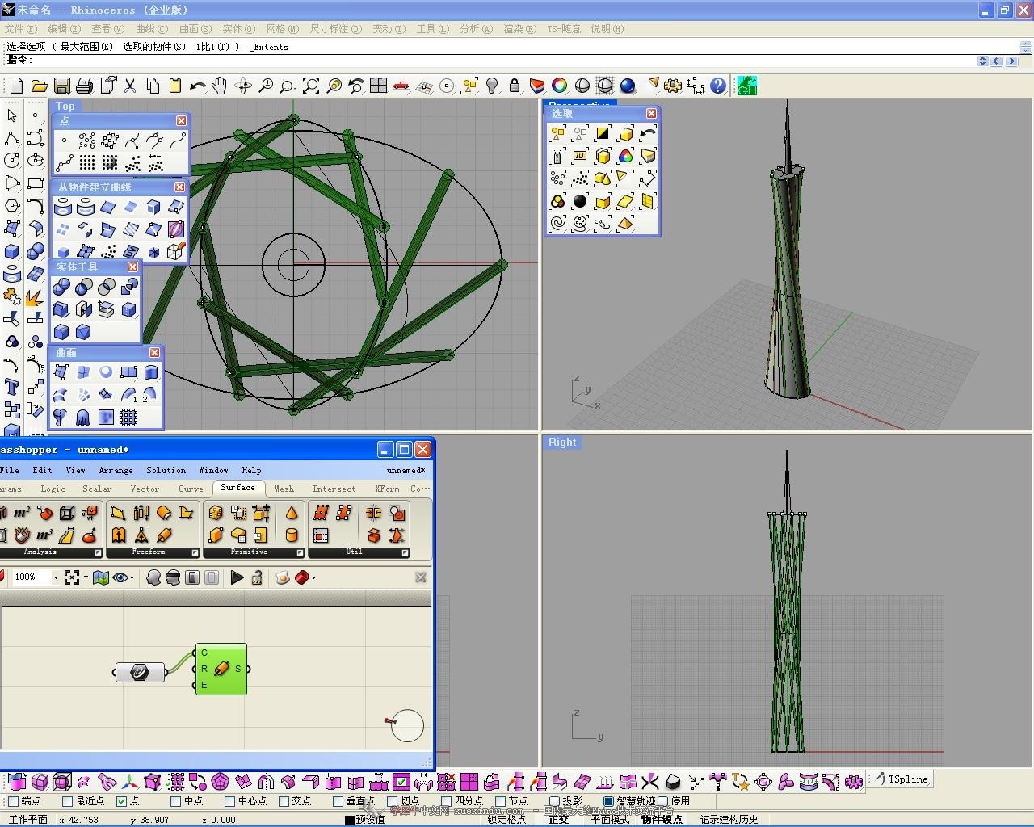Click the TSpline toolbar button
This screenshot has width=1034, height=827.
pos(902,779)
